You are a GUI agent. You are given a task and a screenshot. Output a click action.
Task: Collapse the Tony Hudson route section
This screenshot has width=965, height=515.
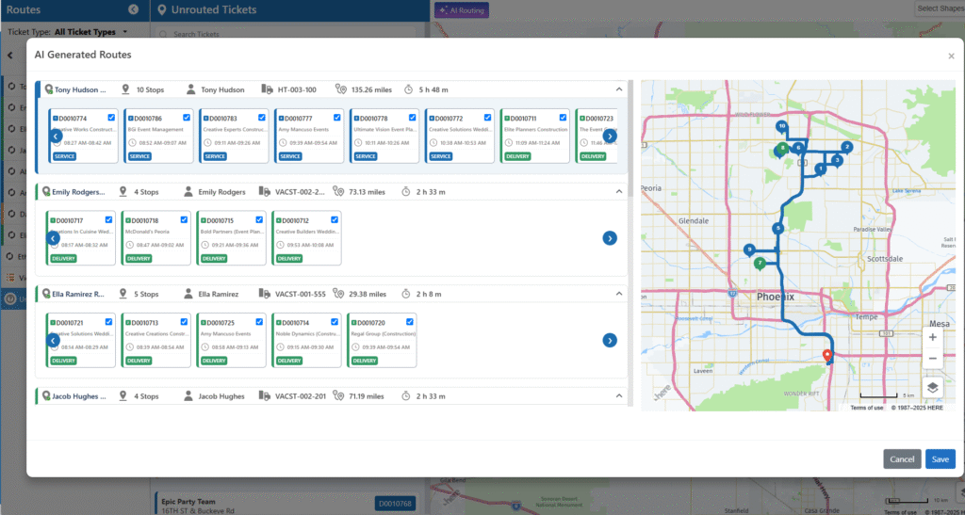[x=618, y=89]
